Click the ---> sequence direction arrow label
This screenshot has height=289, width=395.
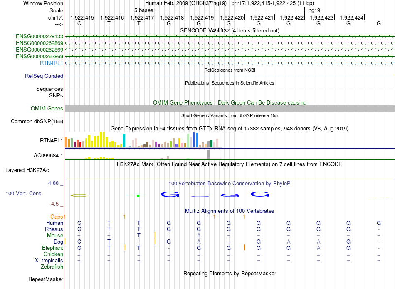pos(59,24)
